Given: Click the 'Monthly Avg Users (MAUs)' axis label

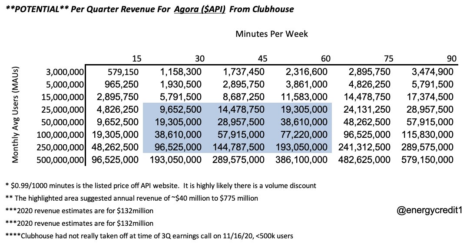Looking at the screenshot, I should (x=15, y=114).
